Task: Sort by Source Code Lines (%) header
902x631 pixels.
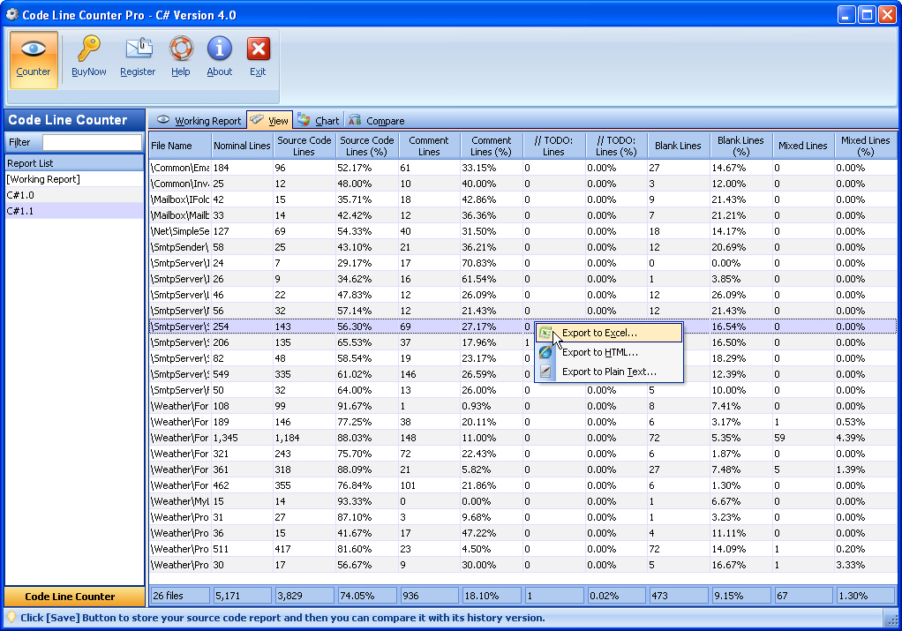Action: click(367, 146)
